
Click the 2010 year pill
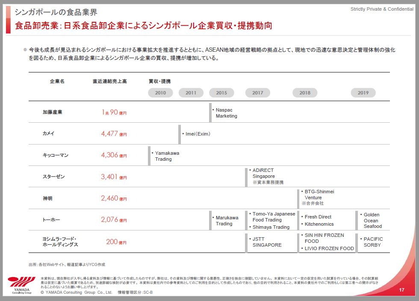click(160, 93)
